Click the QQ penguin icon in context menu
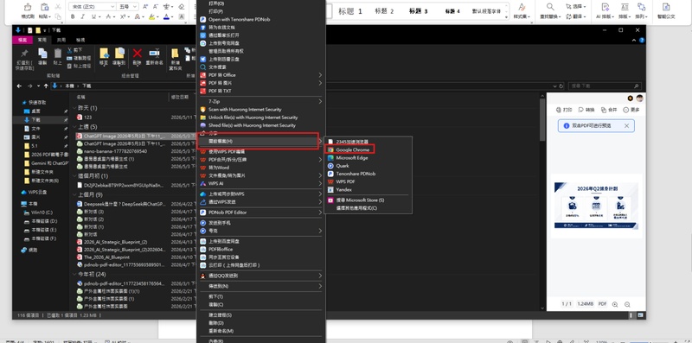The image size is (692, 343). [203, 276]
